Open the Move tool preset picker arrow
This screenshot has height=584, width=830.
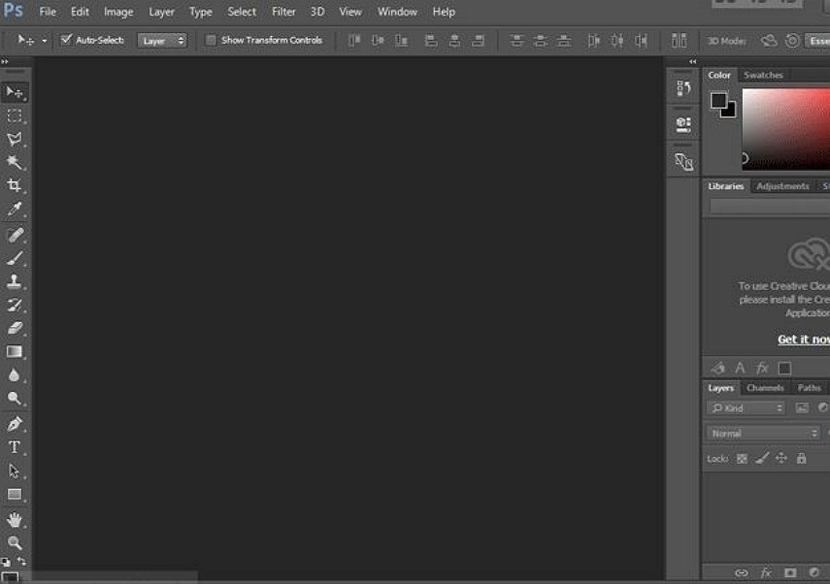[45, 41]
